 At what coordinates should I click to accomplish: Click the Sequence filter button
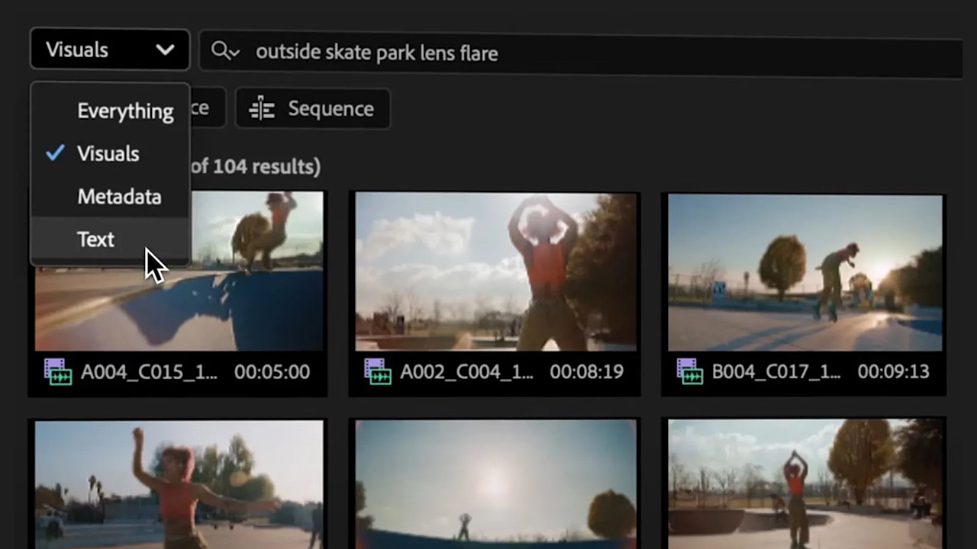pyautogui.click(x=313, y=109)
